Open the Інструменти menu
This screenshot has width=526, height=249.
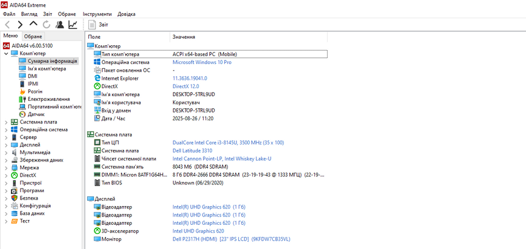[x=97, y=14]
